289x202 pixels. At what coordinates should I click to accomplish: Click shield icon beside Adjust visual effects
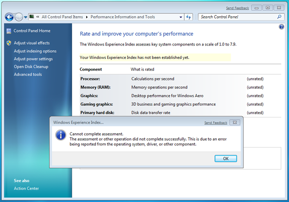[x=9, y=43]
